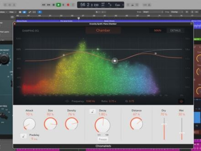Toggle the Decay tempo sync note button
This screenshot has height=151, width=201.
[x=92, y=111]
